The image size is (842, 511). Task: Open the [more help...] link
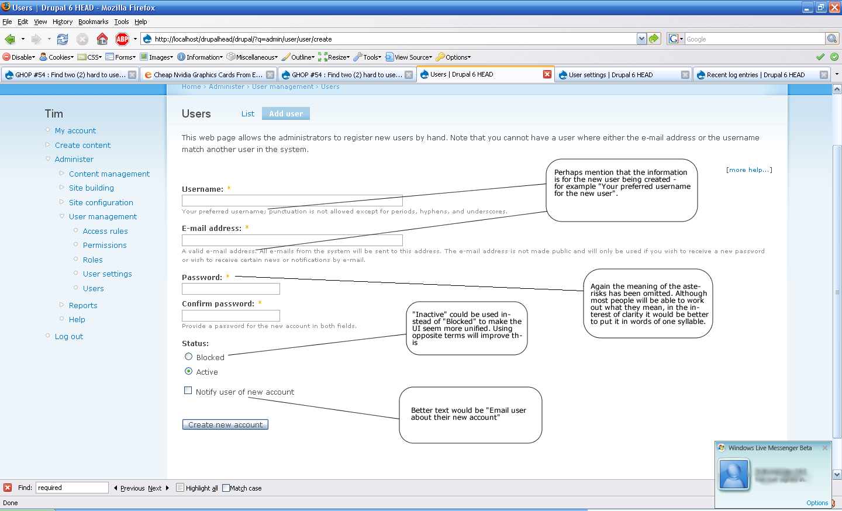(x=749, y=170)
